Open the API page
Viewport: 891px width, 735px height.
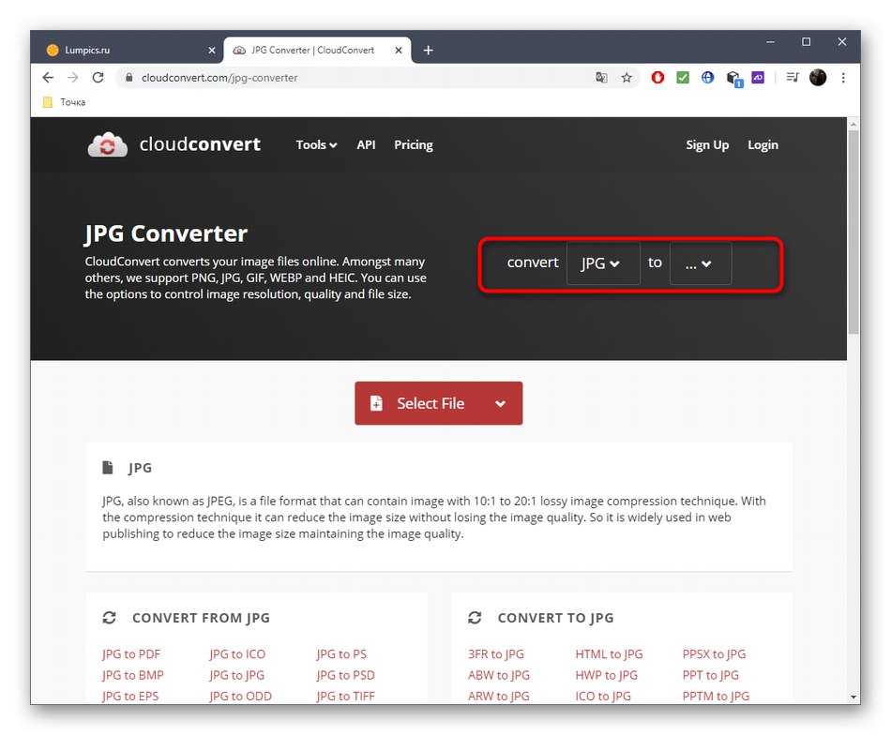(366, 144)
